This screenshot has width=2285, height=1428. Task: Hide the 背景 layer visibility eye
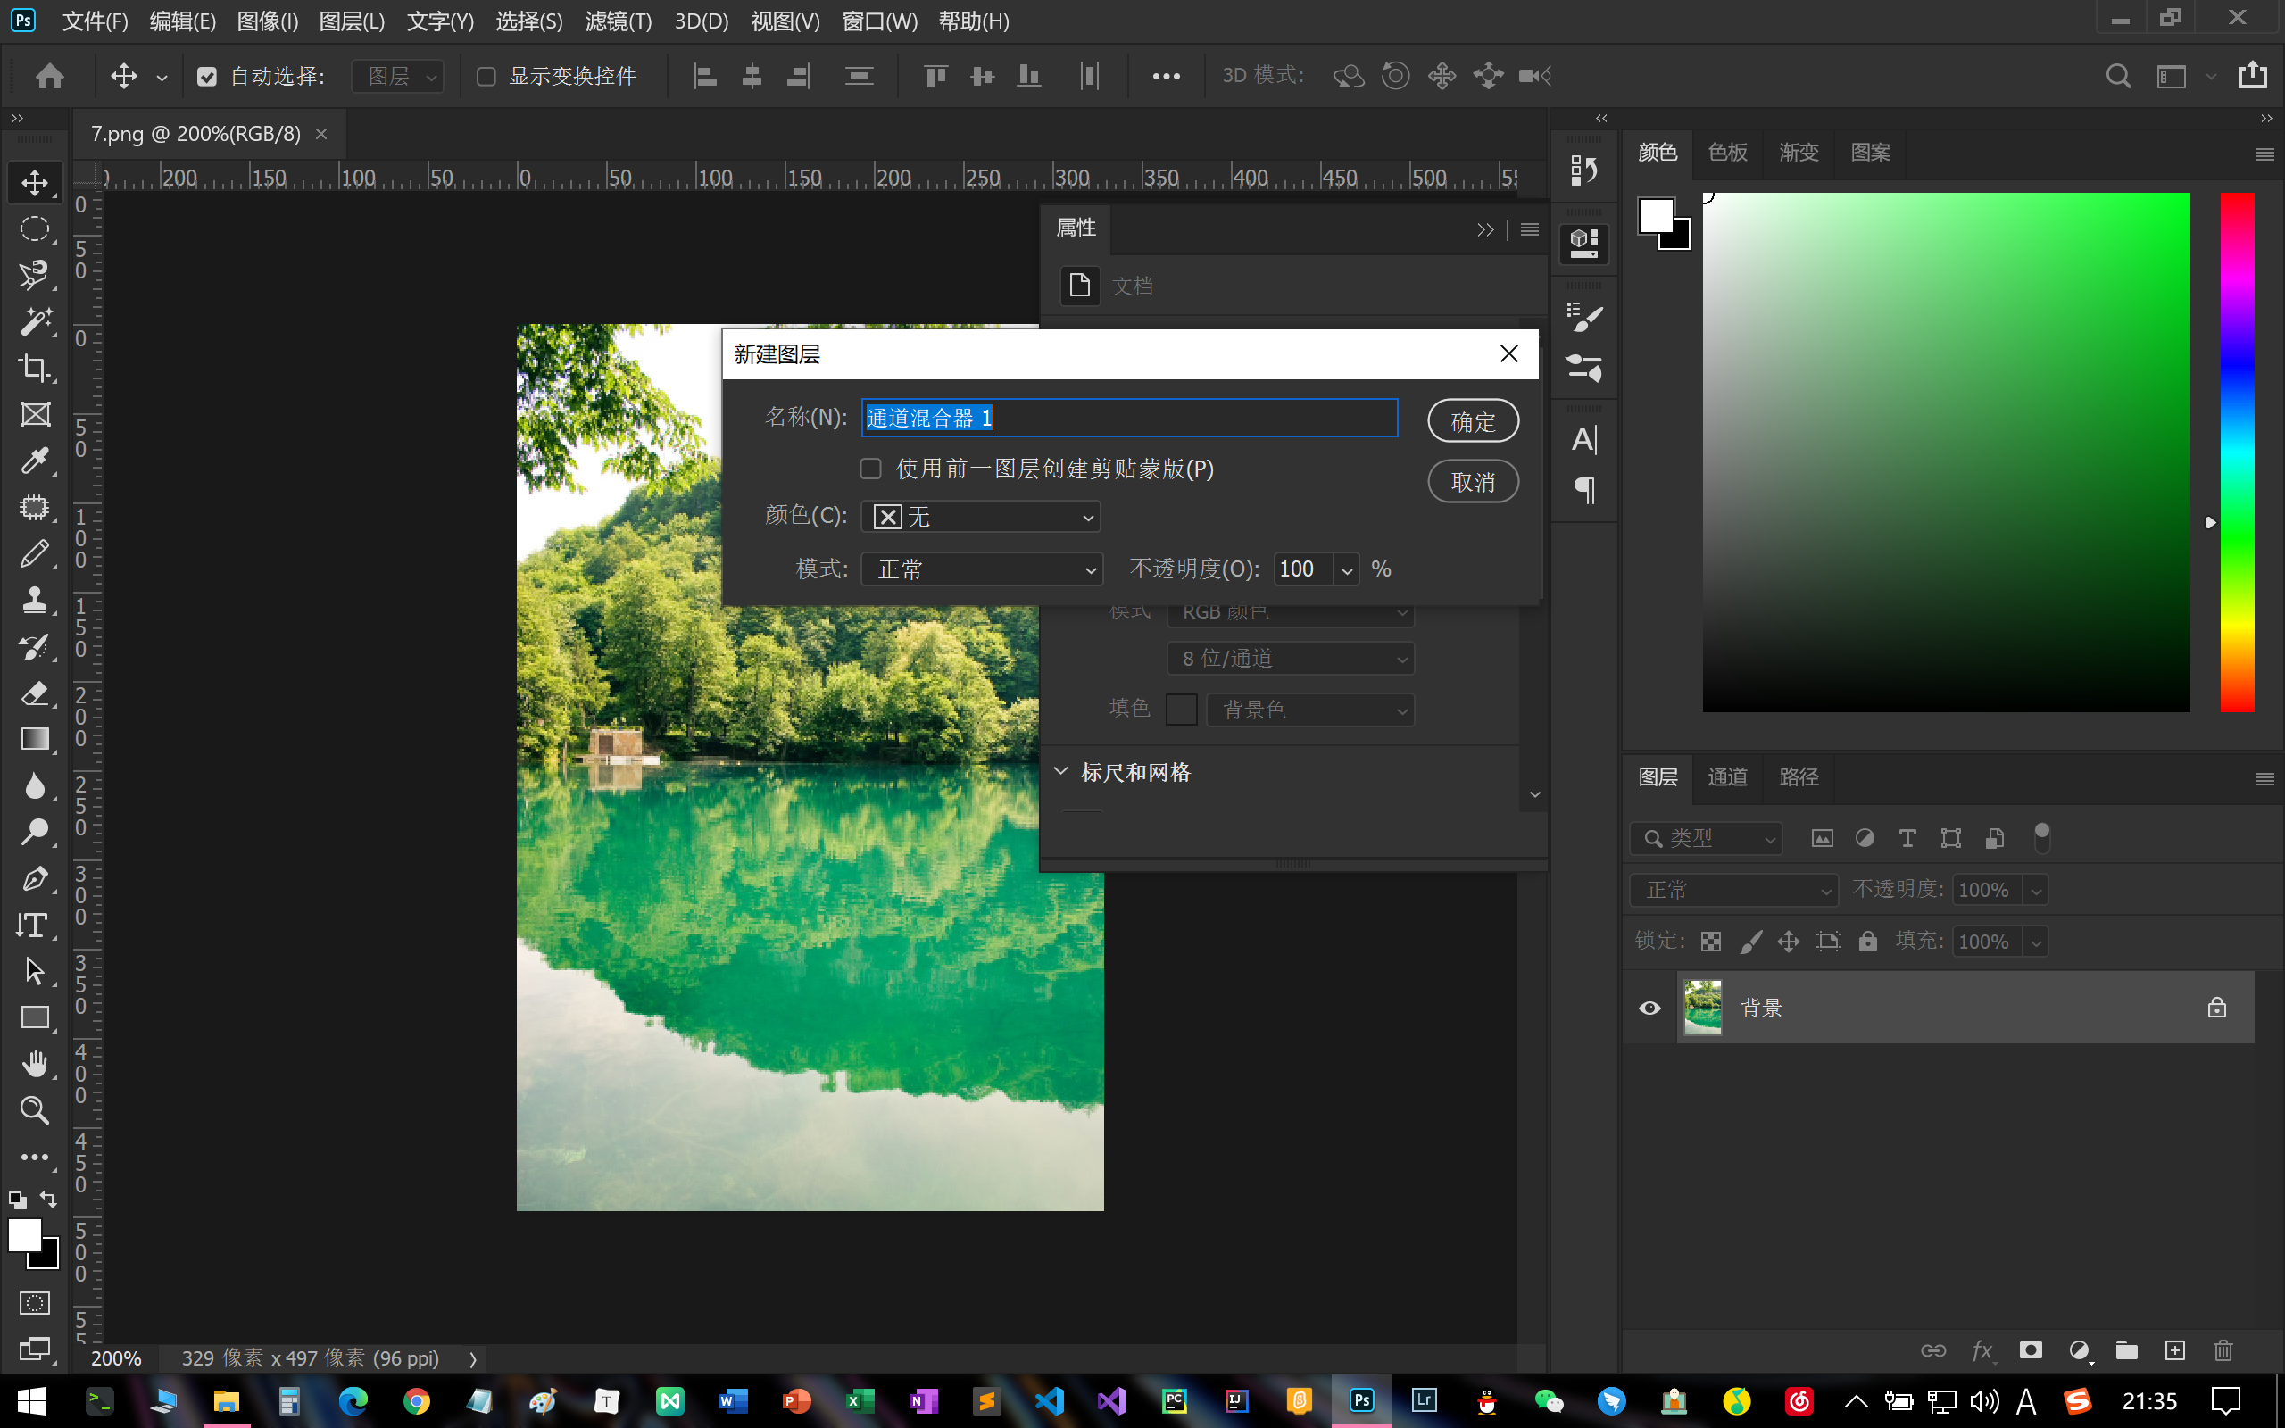coord(1649,1008)
